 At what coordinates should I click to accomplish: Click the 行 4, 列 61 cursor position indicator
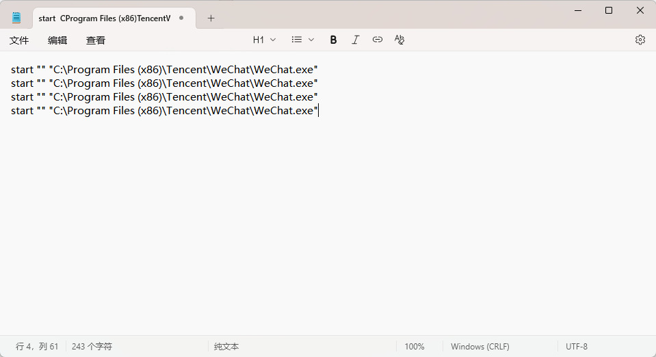click(37, 347)
